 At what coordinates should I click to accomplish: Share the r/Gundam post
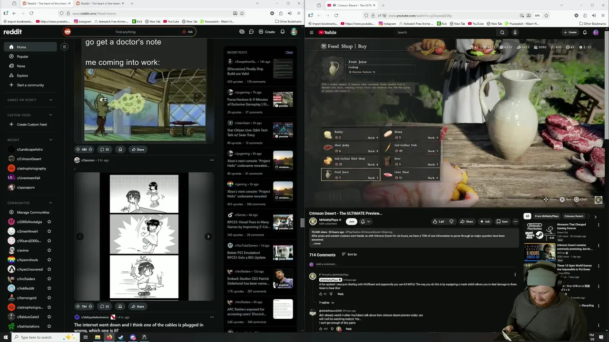click(x=138, y=306)
